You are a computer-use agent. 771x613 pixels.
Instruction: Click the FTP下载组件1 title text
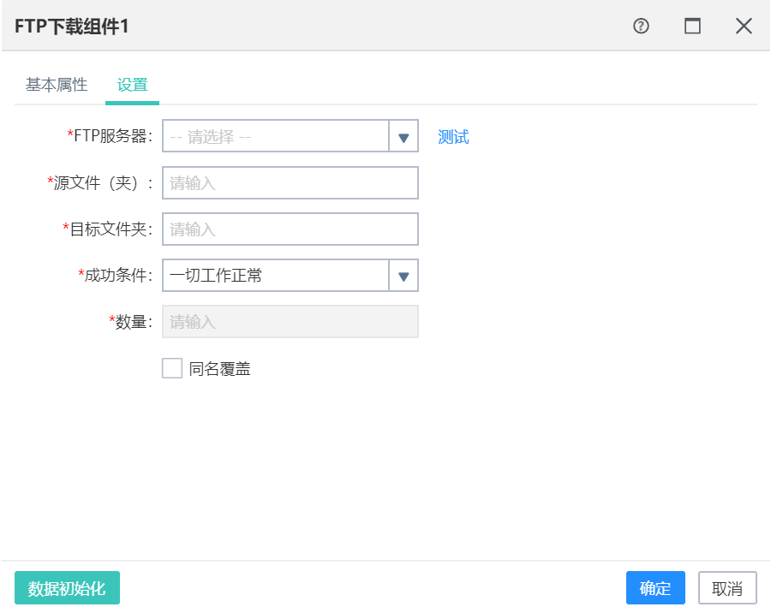point(72,26)
